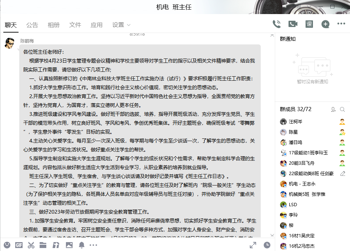Start a group video call

[x=293, y=24]
